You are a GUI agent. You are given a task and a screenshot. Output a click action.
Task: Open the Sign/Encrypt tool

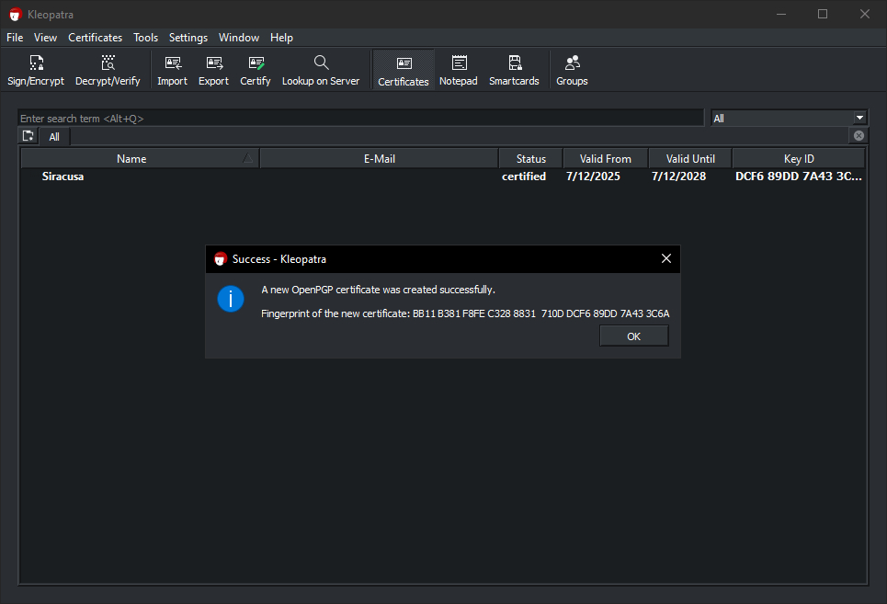click(x=36, y=70)
